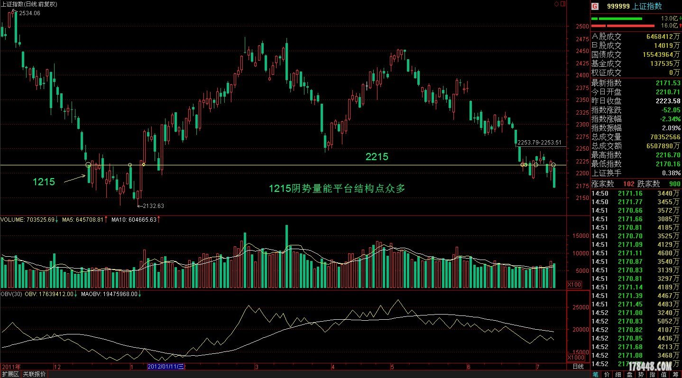Click the annotation 1215阴势量能平台结构点众多
The height and width of the screenshot is (378, 682).
pyautogui.click(x=337, y=189)
